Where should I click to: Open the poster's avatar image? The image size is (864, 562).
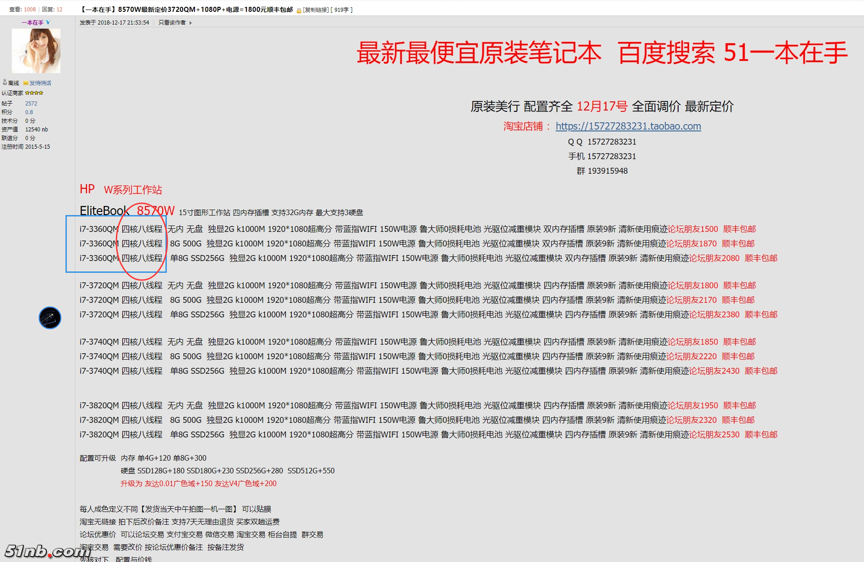point(36,51)
